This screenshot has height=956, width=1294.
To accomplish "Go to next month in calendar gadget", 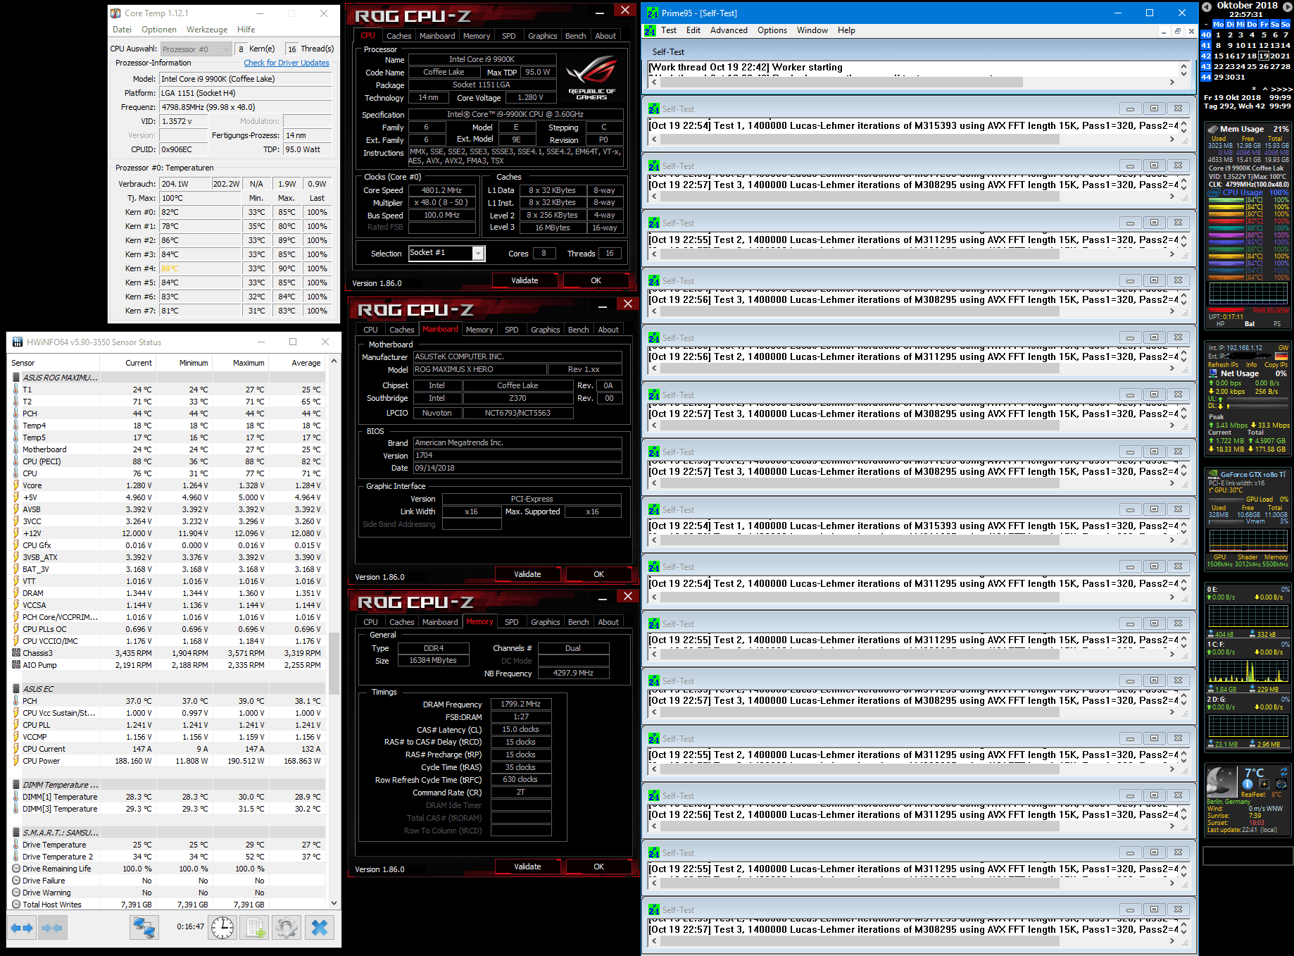I will (x=1287, y=6).
